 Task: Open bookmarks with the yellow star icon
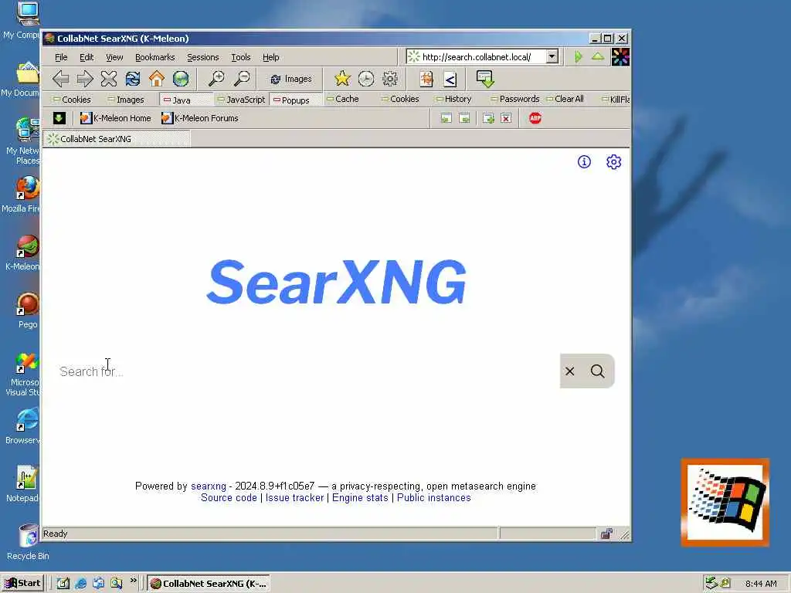click(342, 79)
